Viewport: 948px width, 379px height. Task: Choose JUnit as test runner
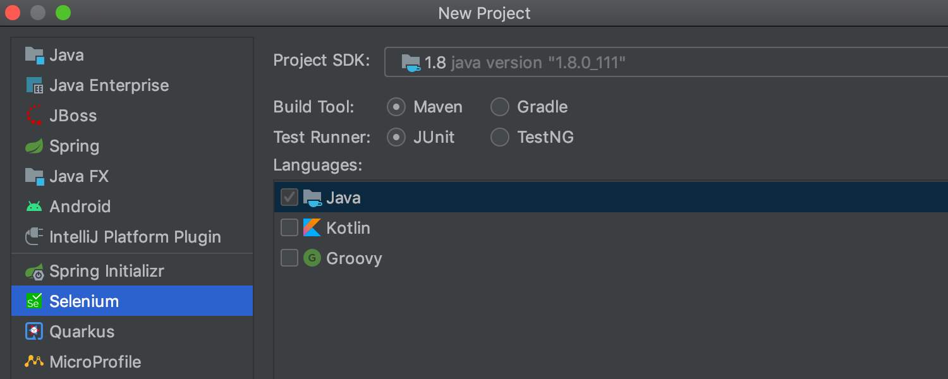coord(396,137)
